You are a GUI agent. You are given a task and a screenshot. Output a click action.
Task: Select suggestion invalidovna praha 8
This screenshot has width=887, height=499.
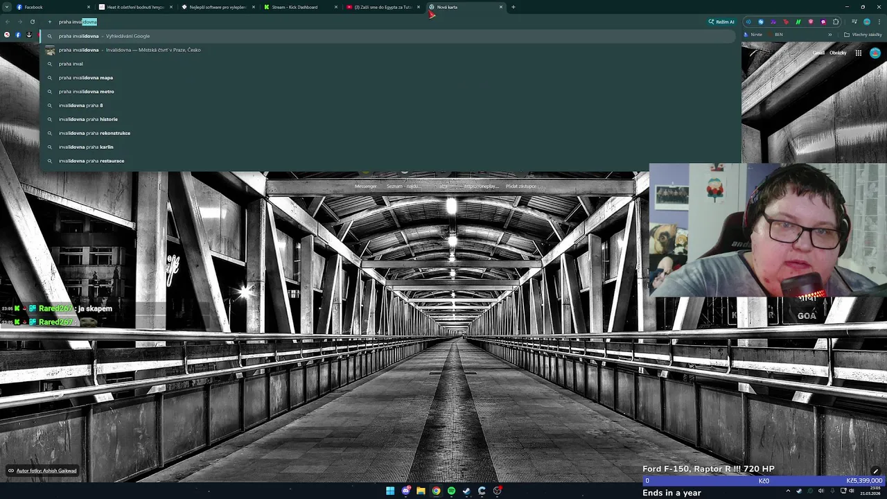click(388, 105)
